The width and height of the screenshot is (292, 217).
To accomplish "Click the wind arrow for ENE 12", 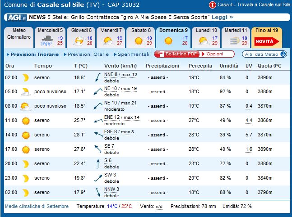I will tap(98, 121).
